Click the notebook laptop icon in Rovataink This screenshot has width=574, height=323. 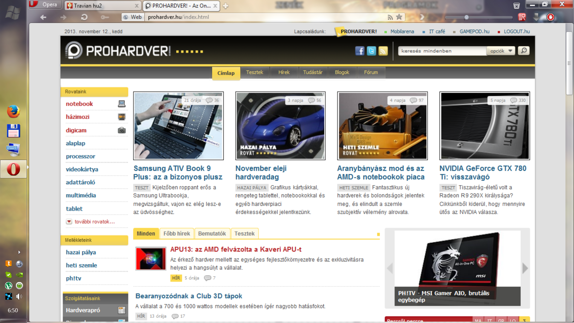click(121, 104)
